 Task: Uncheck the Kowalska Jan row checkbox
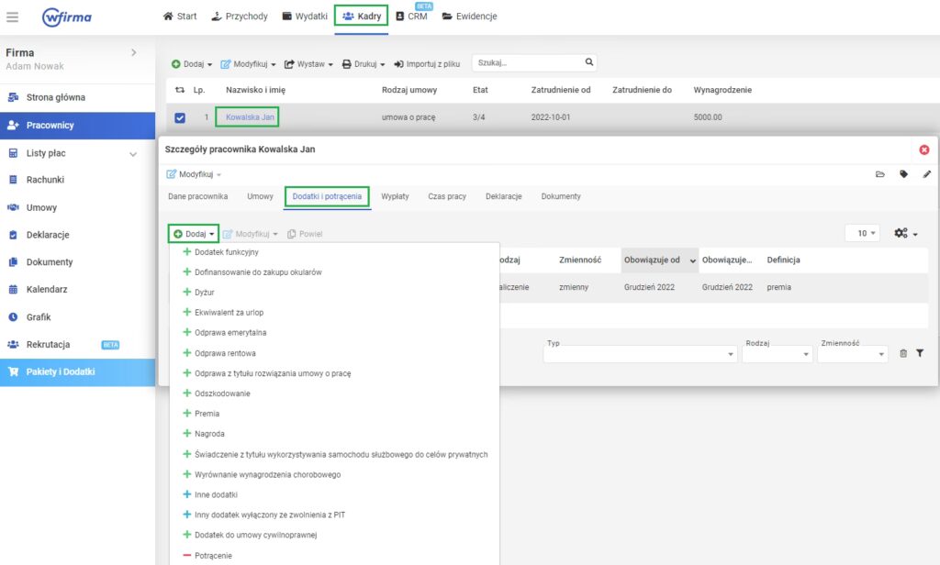(180, 117)
